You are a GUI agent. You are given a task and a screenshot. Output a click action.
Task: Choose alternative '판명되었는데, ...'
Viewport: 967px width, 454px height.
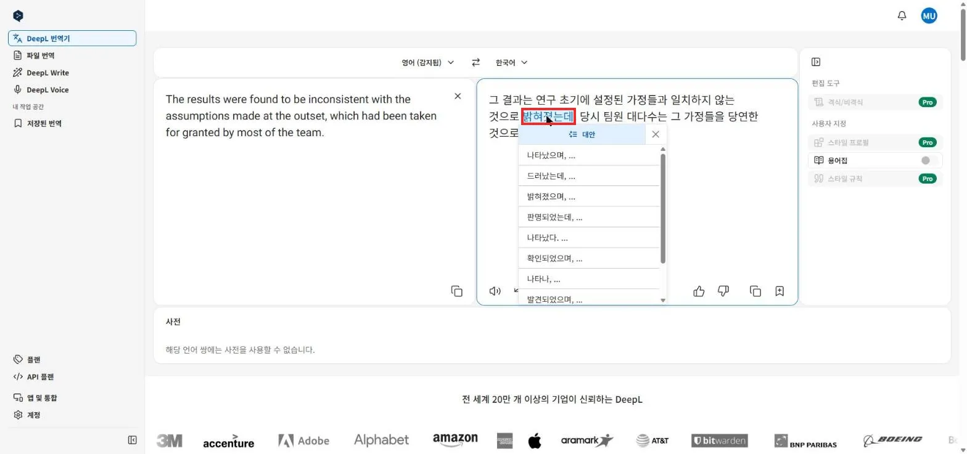pyautogui.click(x=589, y=217)
